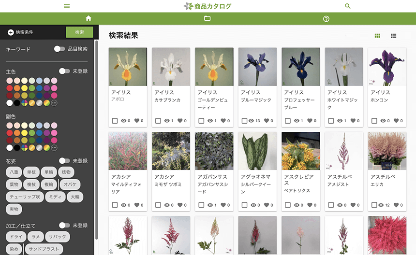Open the アスクレピアス ベアトリクス thumbnail image
The image size is (416, 255).
301,151
